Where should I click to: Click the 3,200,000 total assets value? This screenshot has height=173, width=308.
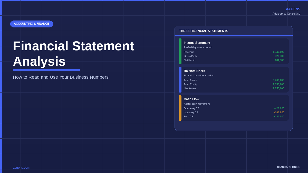278,80
